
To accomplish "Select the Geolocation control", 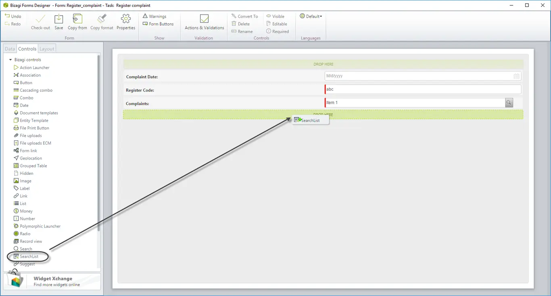I will [x=28, y=158].
